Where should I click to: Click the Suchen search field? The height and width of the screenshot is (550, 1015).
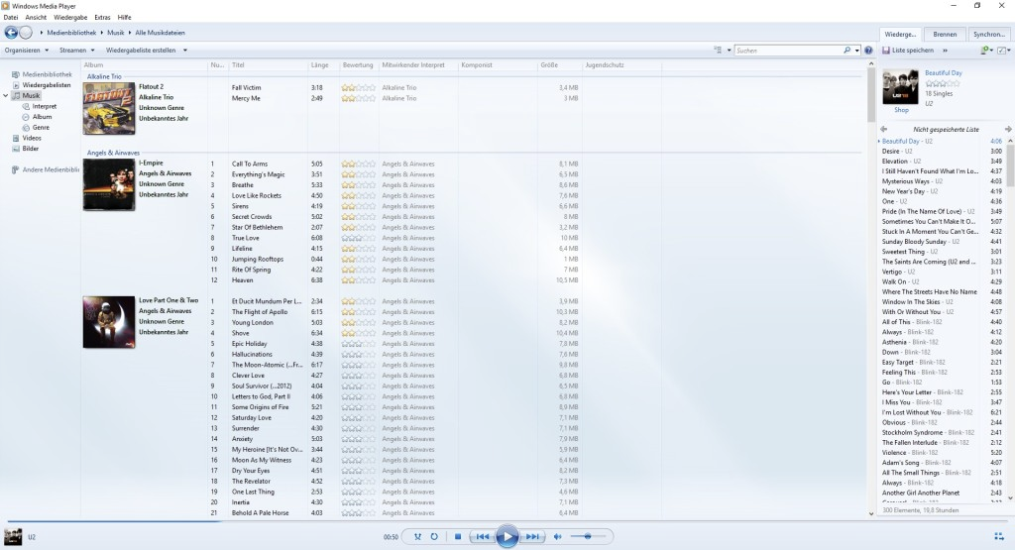788,50
